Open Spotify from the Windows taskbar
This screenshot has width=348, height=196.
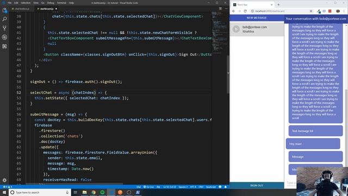coord(102,192)
